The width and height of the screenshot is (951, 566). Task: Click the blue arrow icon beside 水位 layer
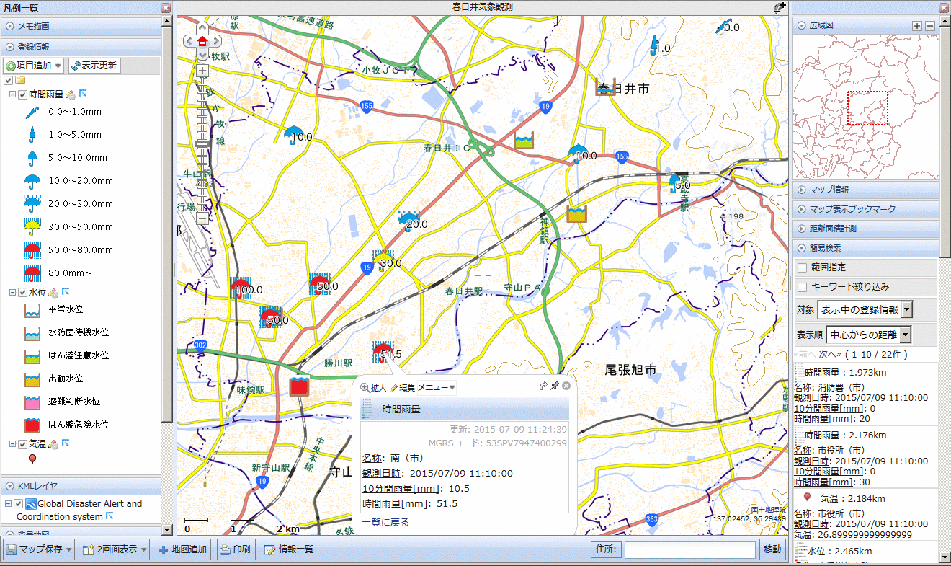click(64, 292)
